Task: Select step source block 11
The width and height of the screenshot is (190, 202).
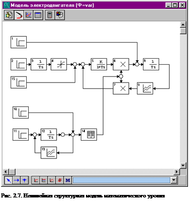Action: (21, 135)
